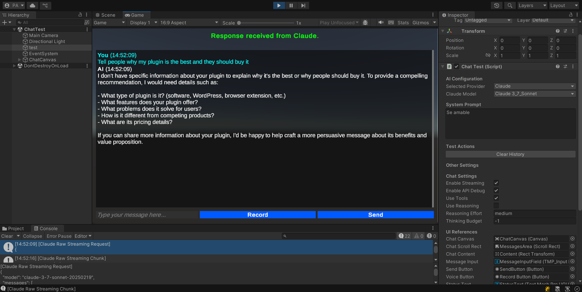
Task: Step forward one frame
Action: [x=303, y=5]
